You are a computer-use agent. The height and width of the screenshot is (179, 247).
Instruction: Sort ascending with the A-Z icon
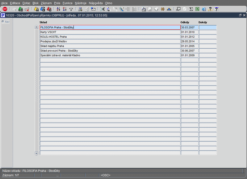(x=58, y=9)
